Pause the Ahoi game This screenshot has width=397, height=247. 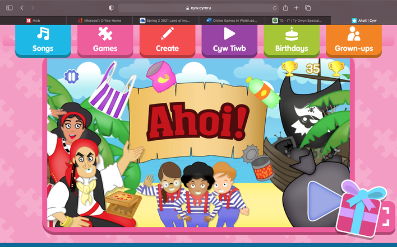pyautogui.click(x=71, y=77)
